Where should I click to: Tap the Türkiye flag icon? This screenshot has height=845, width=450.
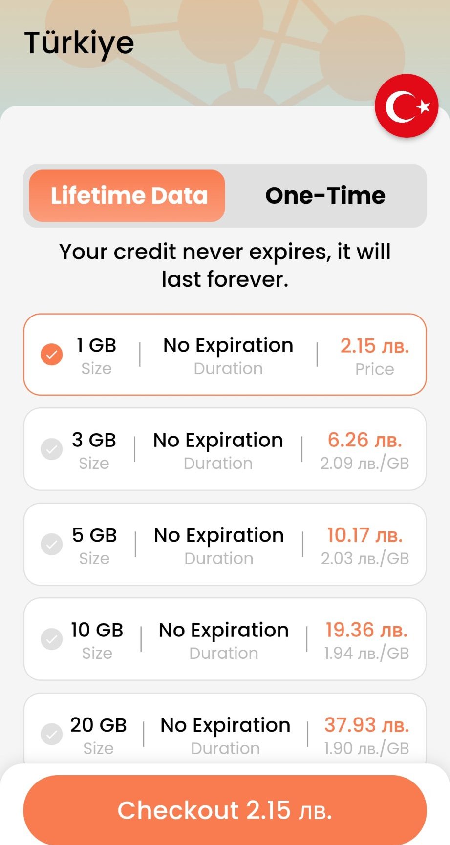[406, 106]
